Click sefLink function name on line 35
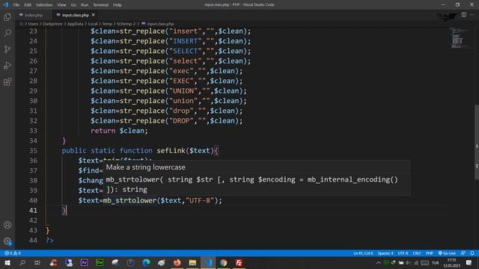479x269 pixels. click(171, 151)
